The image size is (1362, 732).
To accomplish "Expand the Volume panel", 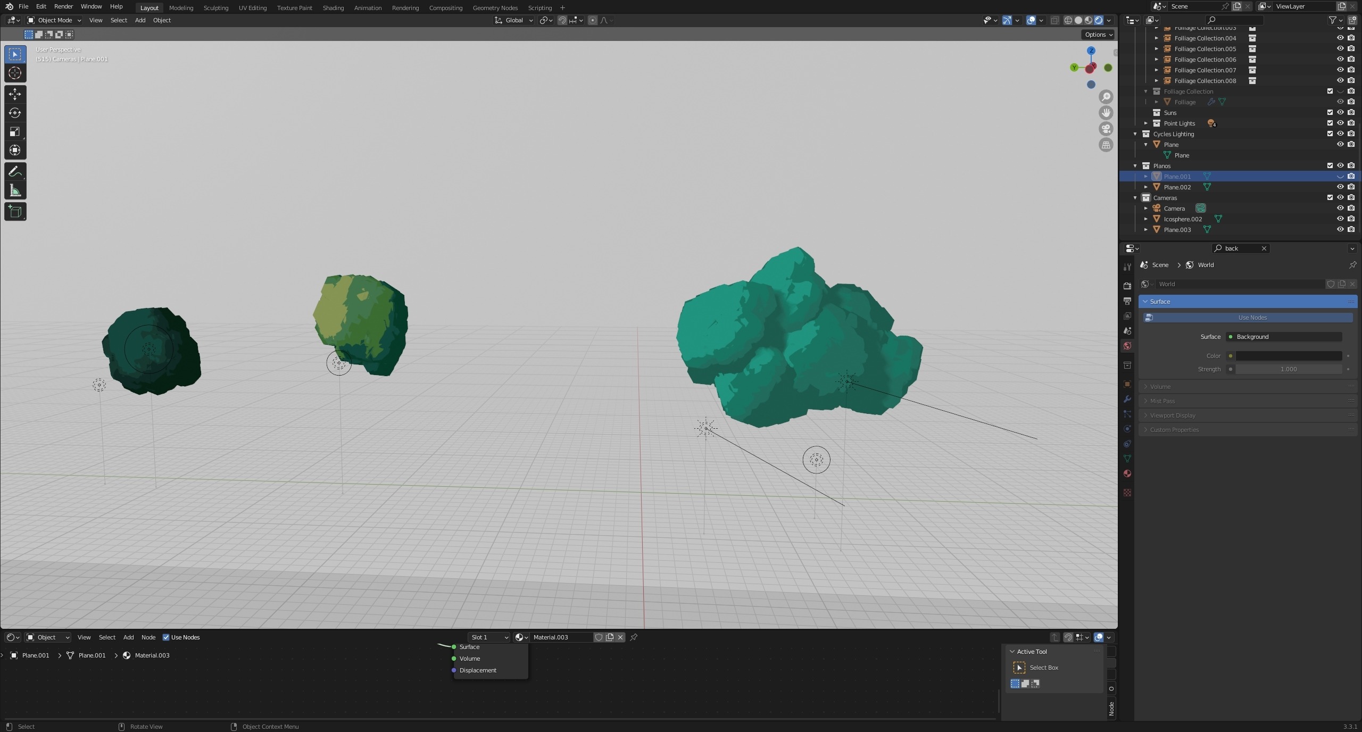I will click(1160, 387).
